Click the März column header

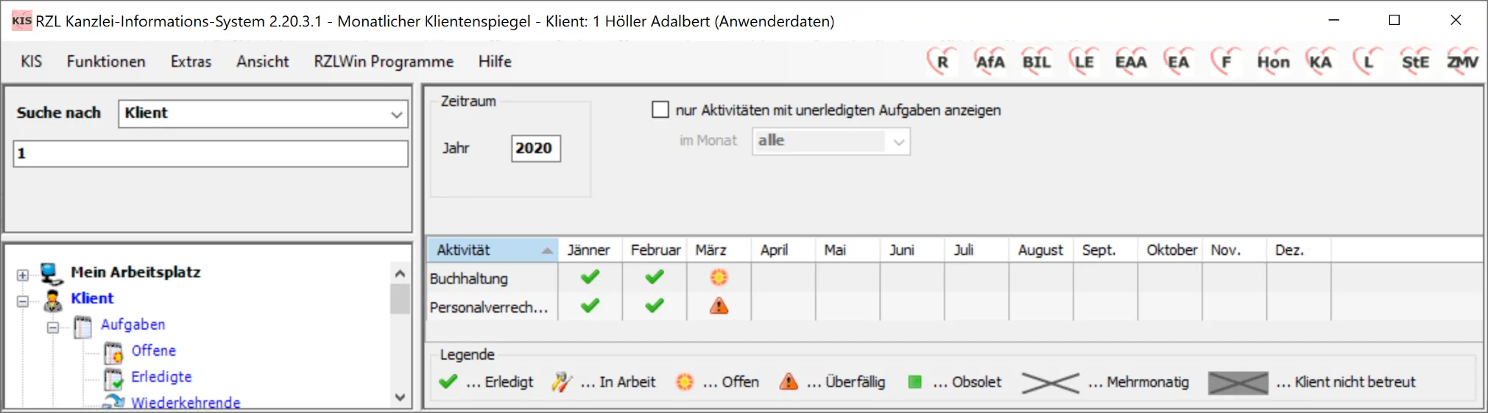click(x=719, y=250)
